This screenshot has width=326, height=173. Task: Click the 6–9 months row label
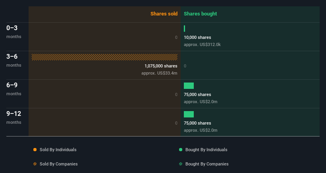click(x=14, y=89)
